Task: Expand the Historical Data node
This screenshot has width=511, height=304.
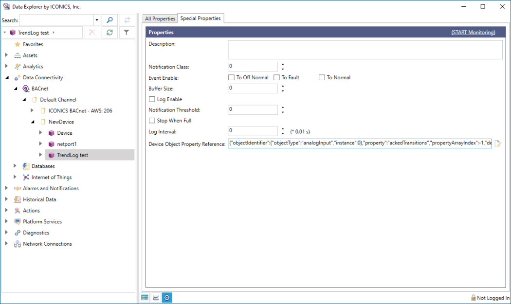Action: click(6, 199)
